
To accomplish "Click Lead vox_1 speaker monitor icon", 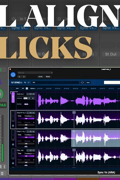I will point(33,94).
